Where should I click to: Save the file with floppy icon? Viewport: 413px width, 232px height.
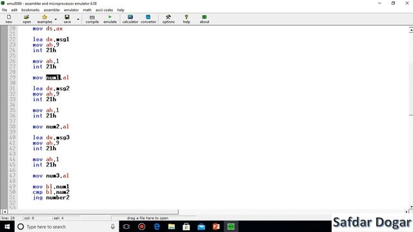coord(67,19)
